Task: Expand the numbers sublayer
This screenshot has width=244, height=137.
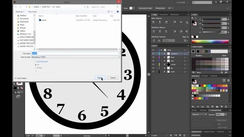Action: click(x=164, y=54)
